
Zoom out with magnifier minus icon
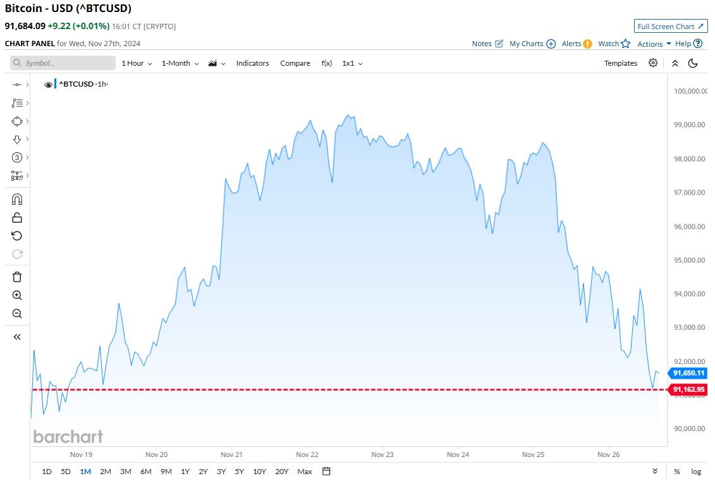click(17, 314)
